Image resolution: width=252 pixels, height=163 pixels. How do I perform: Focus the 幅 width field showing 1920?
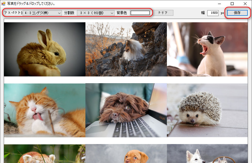coord(213,13)
